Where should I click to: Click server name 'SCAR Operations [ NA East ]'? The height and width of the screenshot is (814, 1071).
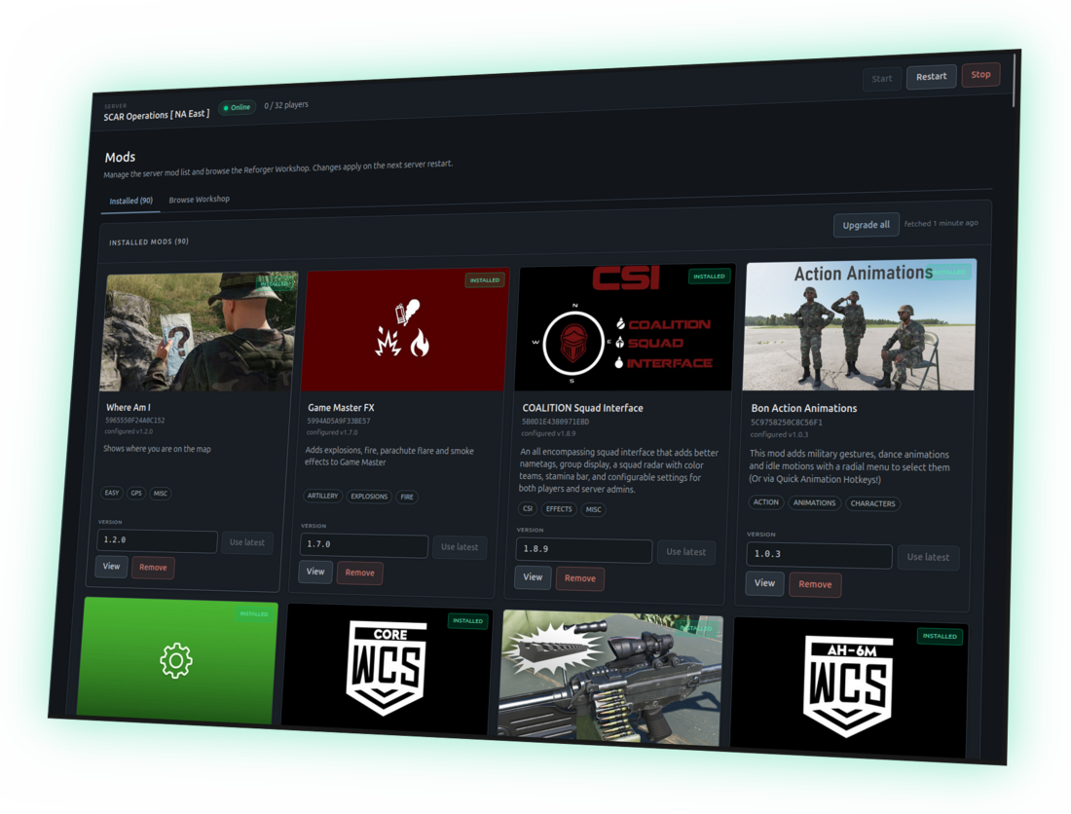[x=157, y=116]
